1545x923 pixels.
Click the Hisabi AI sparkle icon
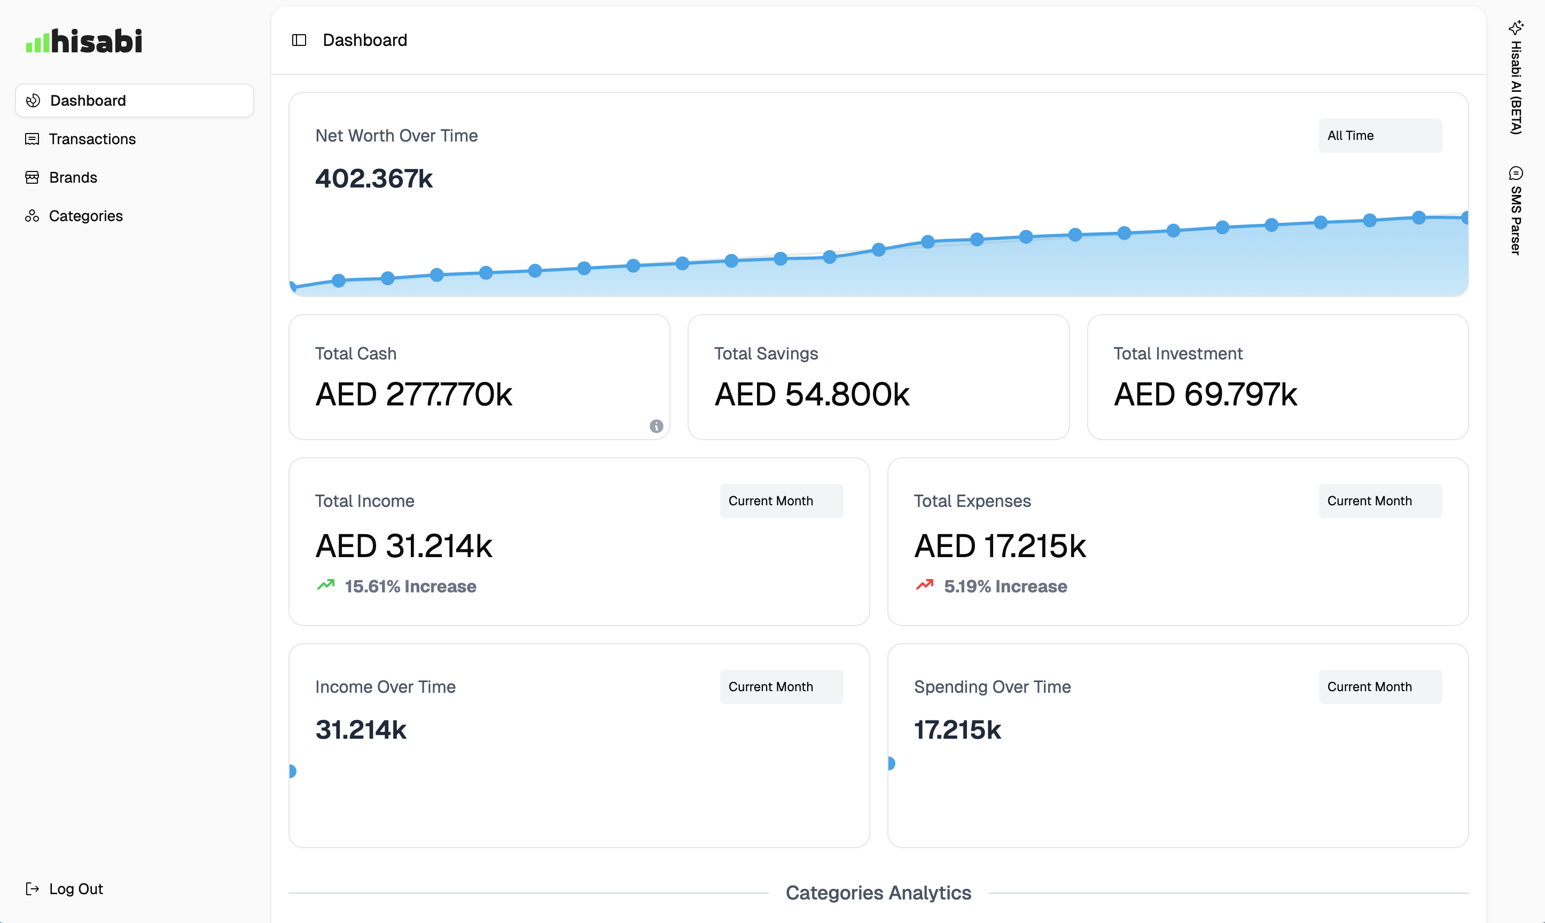[1516, 27]
